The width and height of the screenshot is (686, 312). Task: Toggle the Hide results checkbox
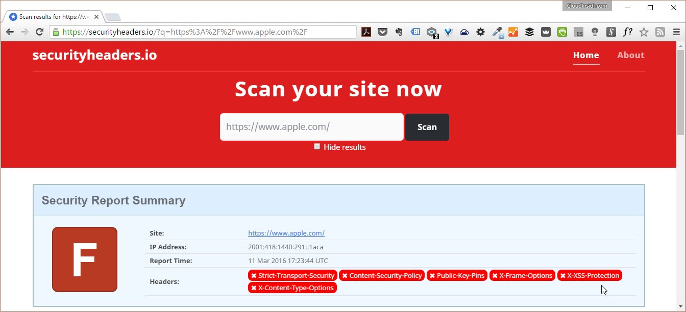coord(317,146)
